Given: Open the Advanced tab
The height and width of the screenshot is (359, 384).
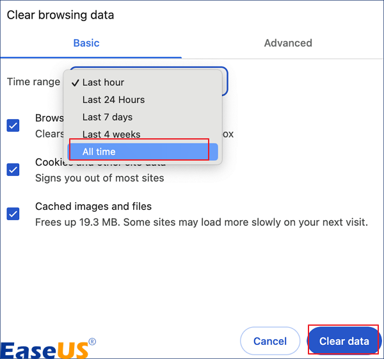Looking at the screenshot, I should click(x=288, y=43).
